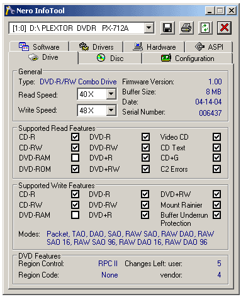Image resolution: width=241 pixels, height=297 pixels.
Task: Toggle the C2 Errors checkbox
Action: click(216, 169)
